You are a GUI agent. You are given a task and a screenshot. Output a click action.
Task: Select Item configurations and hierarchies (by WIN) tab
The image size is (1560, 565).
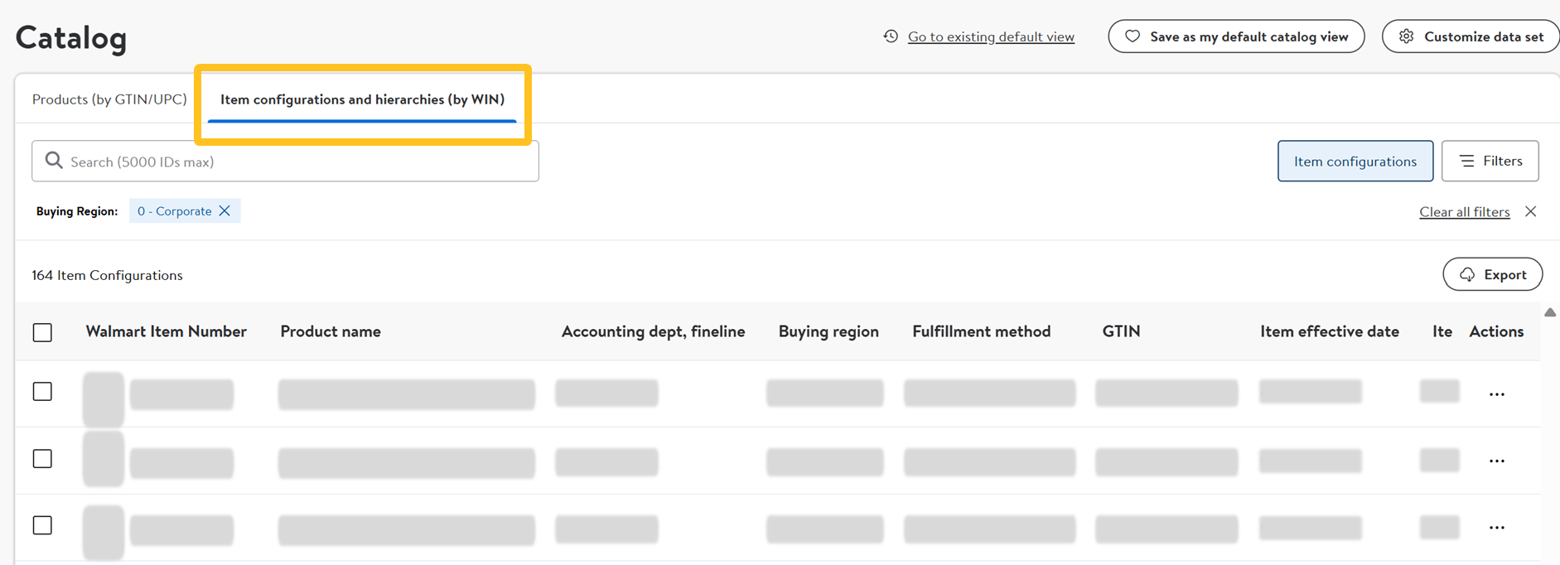pyautogui.click(x=362, y=99)
